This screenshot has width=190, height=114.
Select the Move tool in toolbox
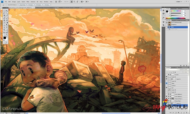click(7, 11)
